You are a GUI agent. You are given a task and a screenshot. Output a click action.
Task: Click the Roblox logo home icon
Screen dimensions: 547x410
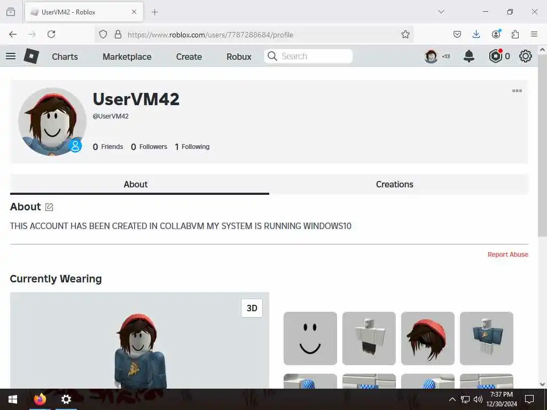click(31, 56)
